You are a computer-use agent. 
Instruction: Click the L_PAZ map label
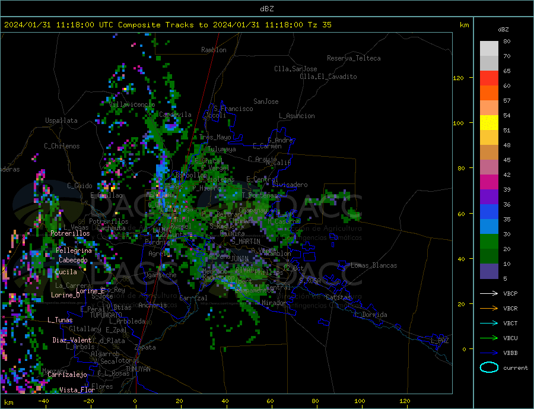[440, 341]
